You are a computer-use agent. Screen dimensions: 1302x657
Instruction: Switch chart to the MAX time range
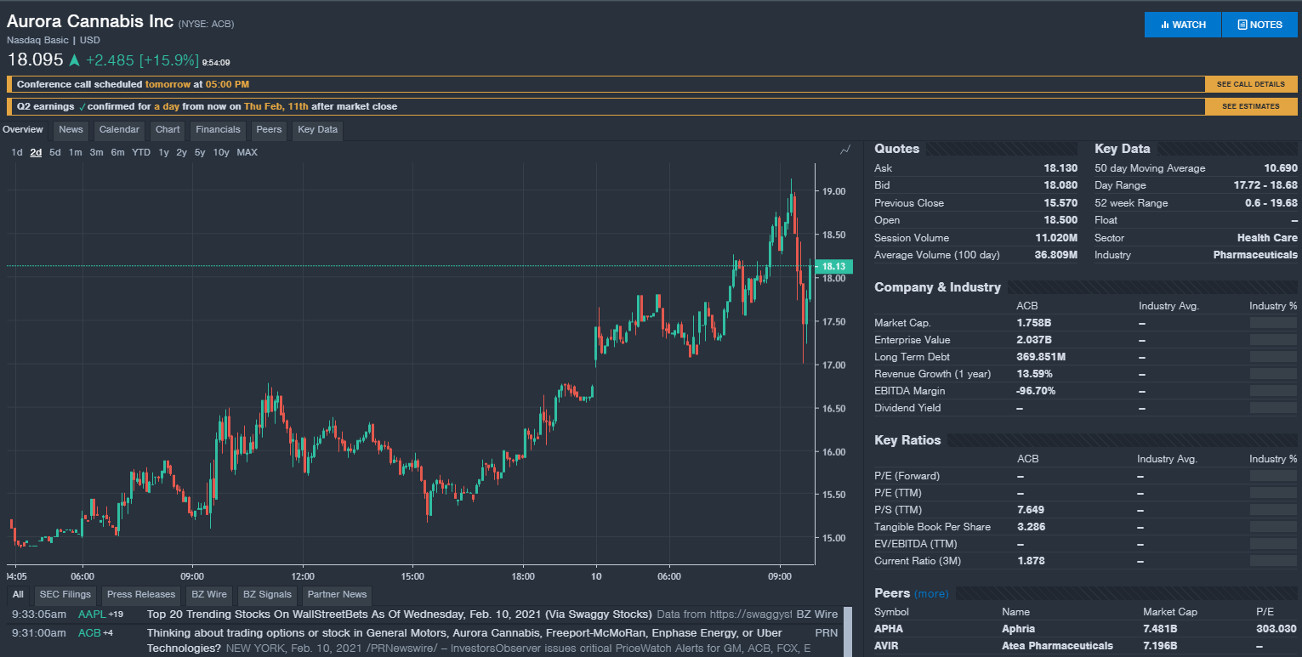click(246, 152)
